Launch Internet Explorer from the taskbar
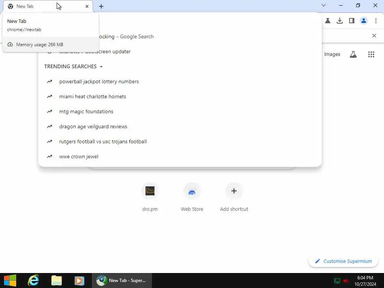 click(33, 280)
